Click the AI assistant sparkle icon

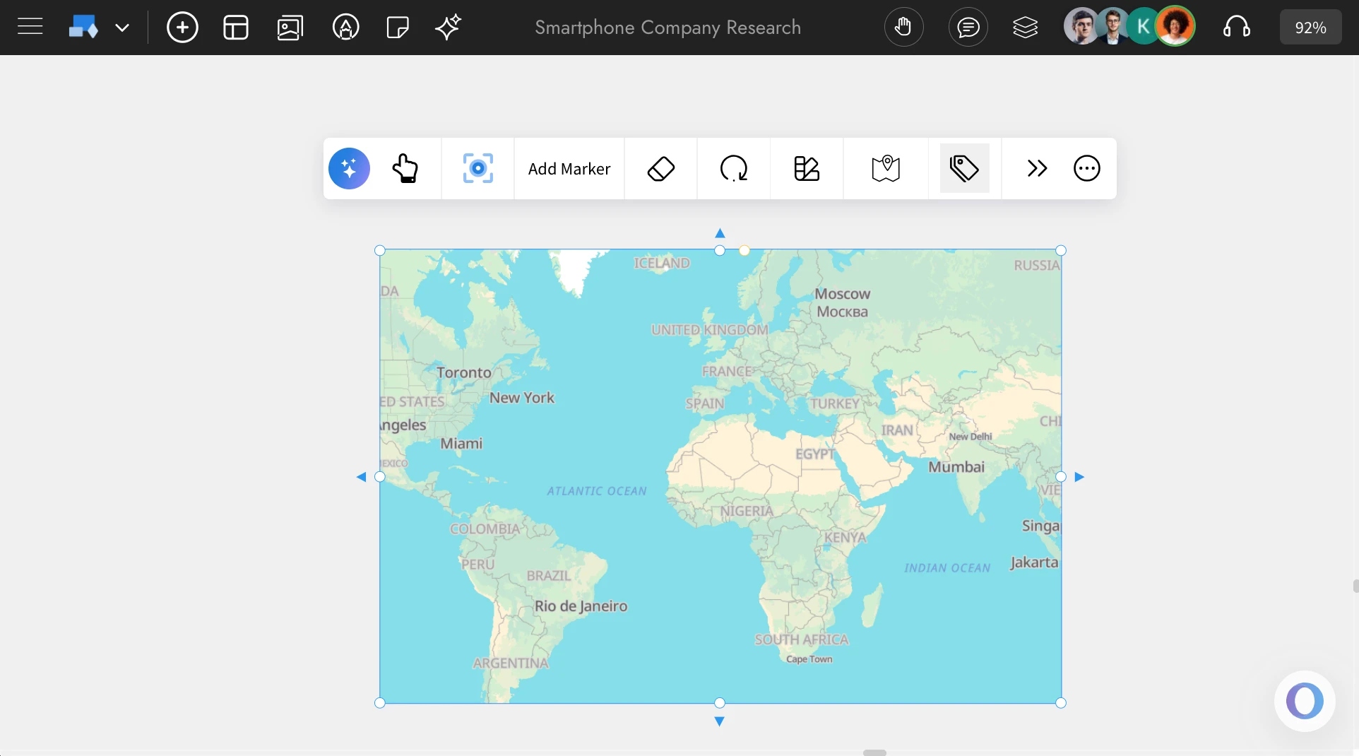pyautogui.click(x=449, y=27)
